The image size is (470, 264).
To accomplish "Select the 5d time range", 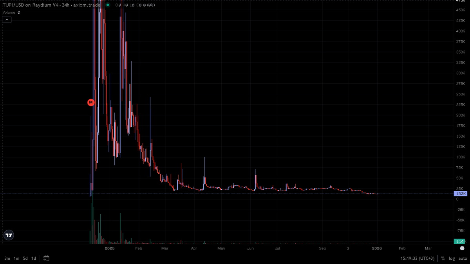I will pyautogui.click(x=25, y=259).
